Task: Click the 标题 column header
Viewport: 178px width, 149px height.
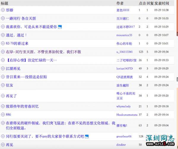Action: point(4,3)
